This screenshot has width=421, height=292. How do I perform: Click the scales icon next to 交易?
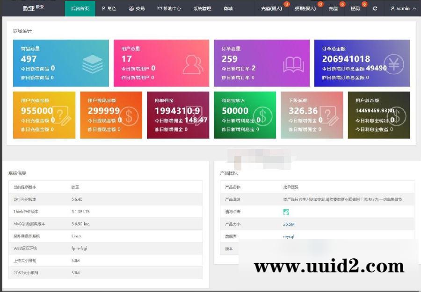131,8
